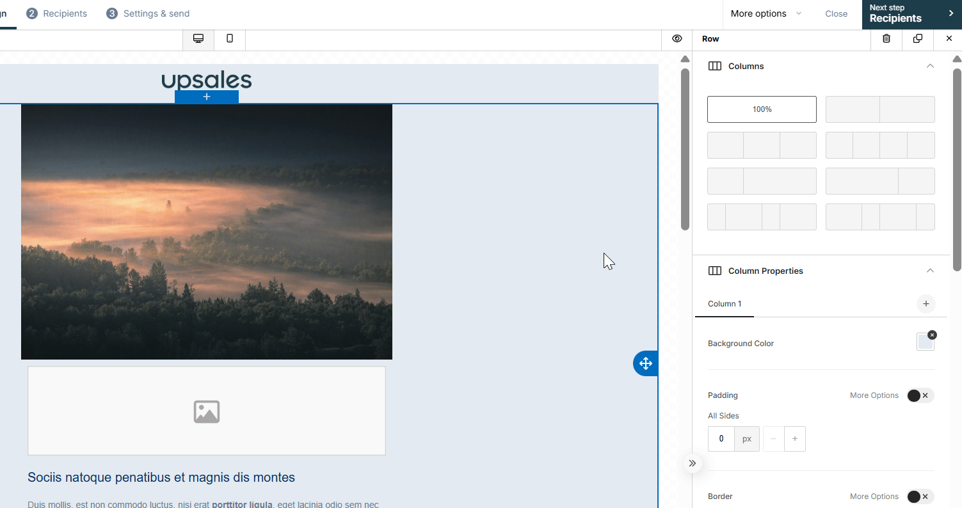Click the blue plus add-row handle
This screenshot has width=962, height=508.
207,97
